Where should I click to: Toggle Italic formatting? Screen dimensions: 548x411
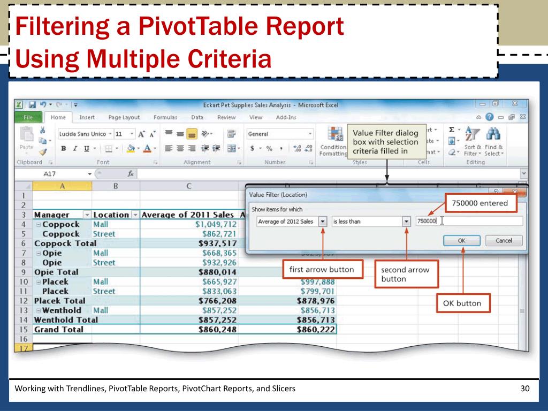pyautogui.click(x=75, y=149)
